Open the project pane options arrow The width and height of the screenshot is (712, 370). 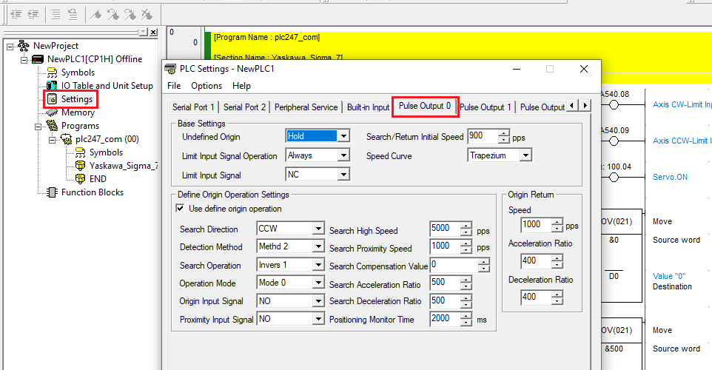tap(144, 32)
